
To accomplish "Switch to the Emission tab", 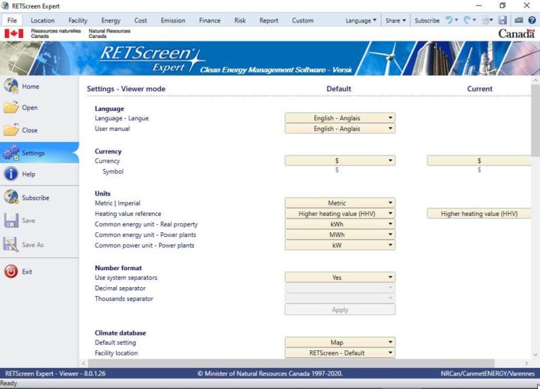I will (x=173, y=20).
